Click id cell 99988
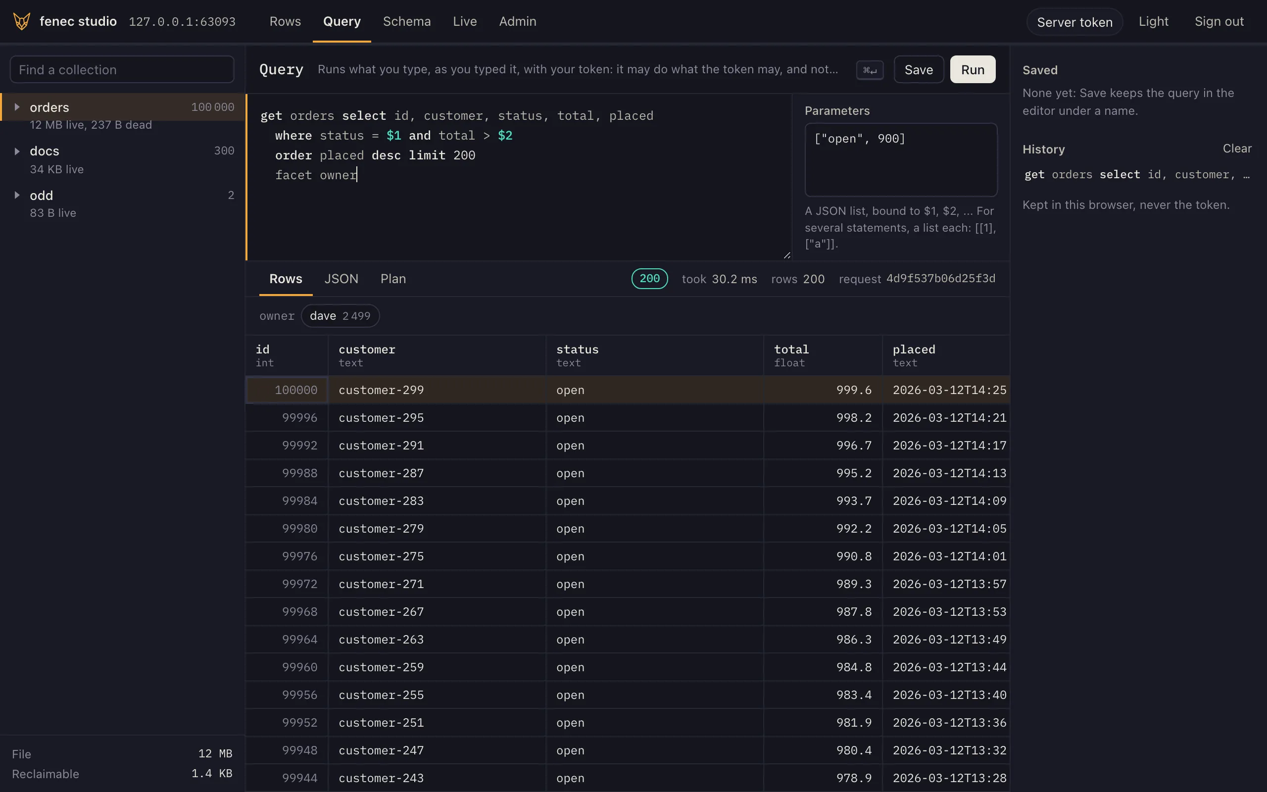 (287, 473)
